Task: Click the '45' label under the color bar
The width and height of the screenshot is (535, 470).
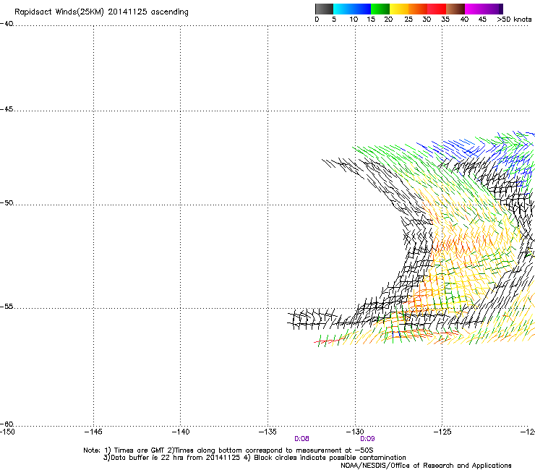Action: click(x=482, y=20)
